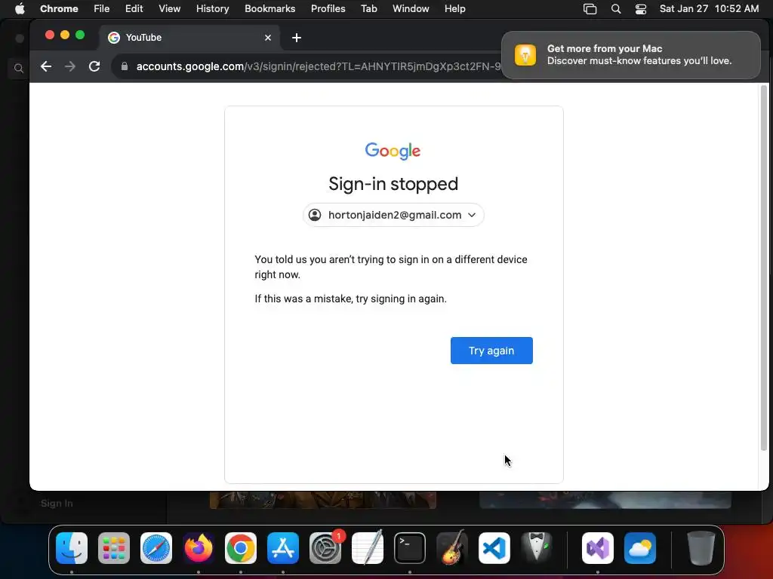The height and width of the screenshot is (579, 773).
Task: Open the Bookmarks menu
Action: [269, 9]
